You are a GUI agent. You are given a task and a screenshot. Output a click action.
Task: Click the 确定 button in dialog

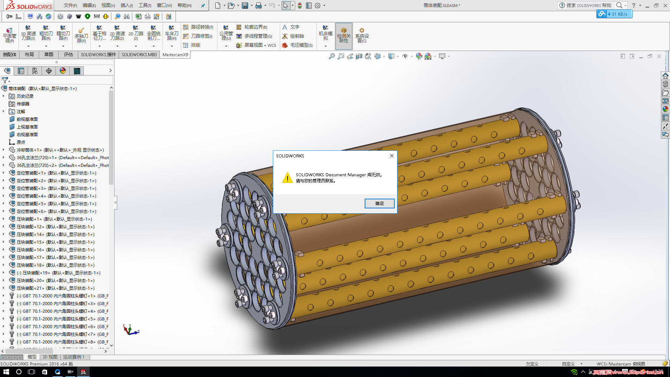(x=379, y=204)
